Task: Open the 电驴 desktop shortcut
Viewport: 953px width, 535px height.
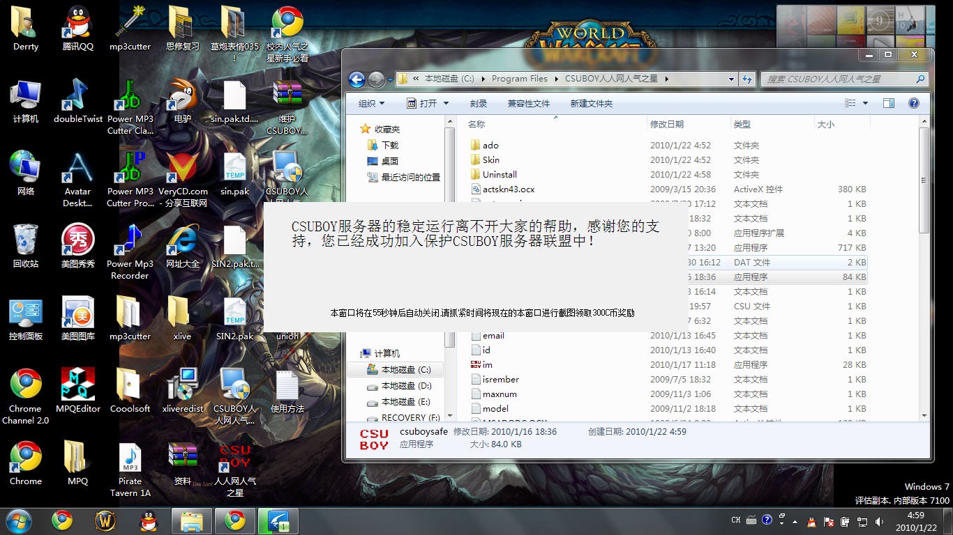Action: tap(183, 102)
